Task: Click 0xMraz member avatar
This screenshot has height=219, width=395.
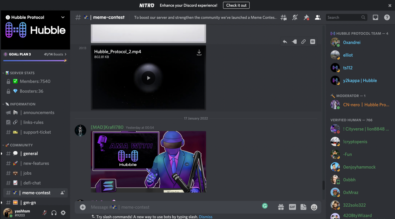Action: click(x=335, y=192)
